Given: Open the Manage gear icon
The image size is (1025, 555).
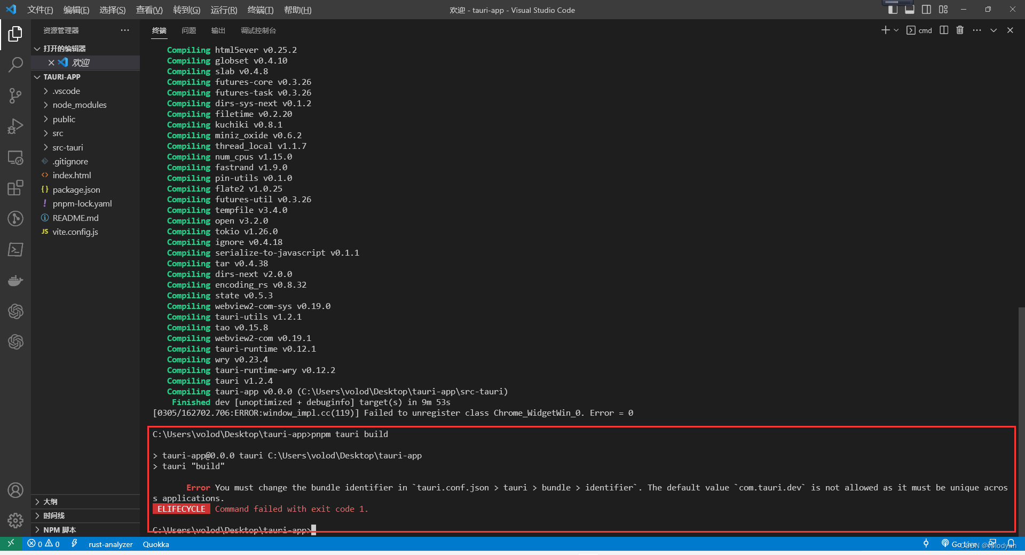Looking at the screenshot, I should [15, 520].
